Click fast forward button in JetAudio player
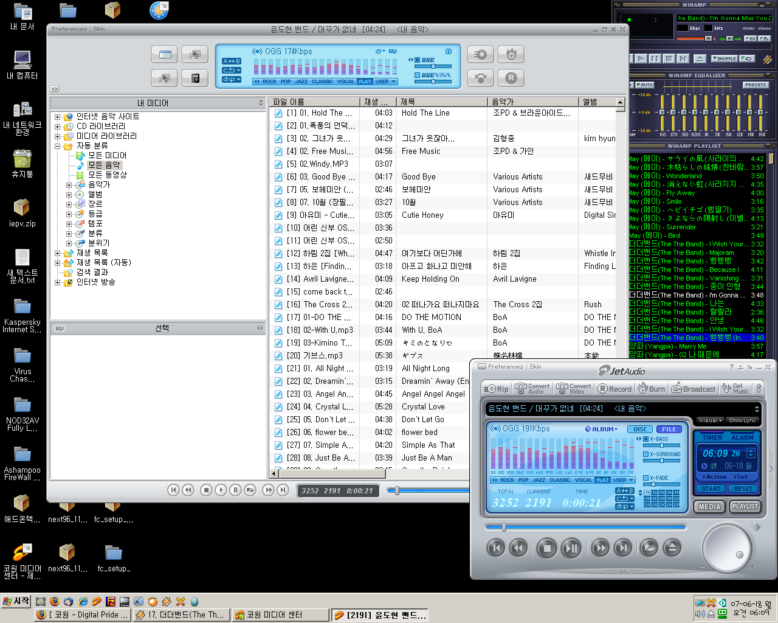 (600, 548)
